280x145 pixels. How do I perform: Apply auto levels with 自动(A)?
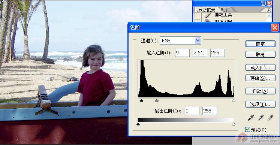[x=261, y=91]
